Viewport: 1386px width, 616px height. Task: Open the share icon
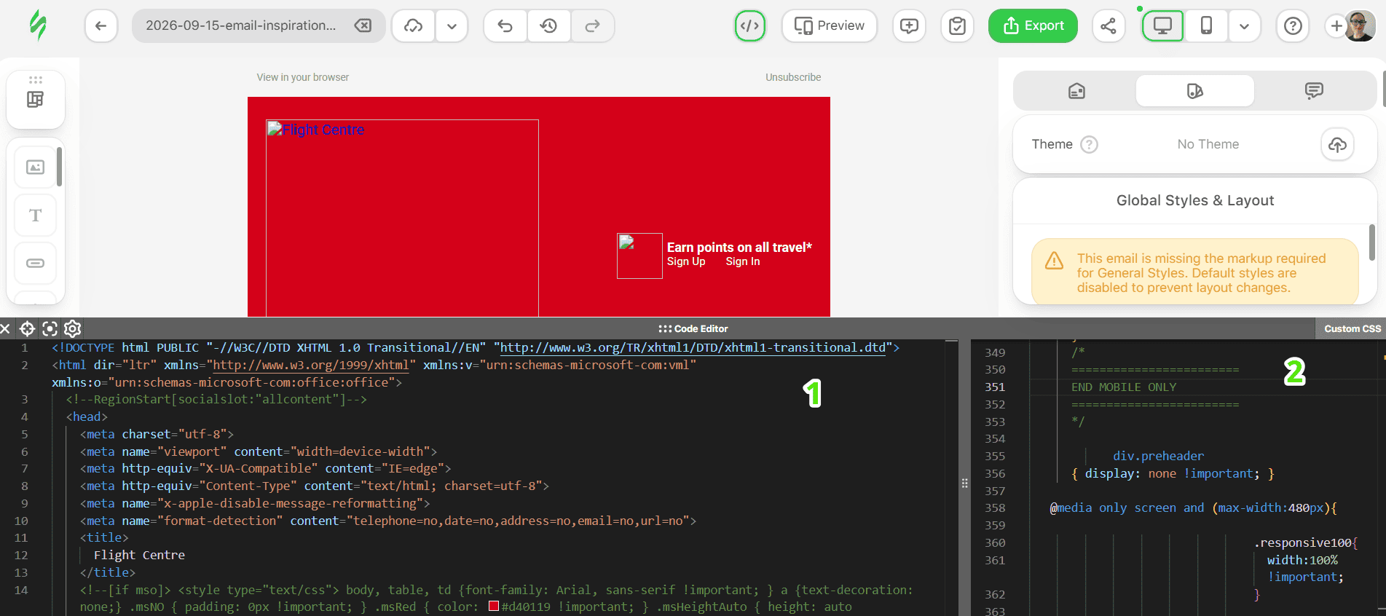[x=1109, y=26]
